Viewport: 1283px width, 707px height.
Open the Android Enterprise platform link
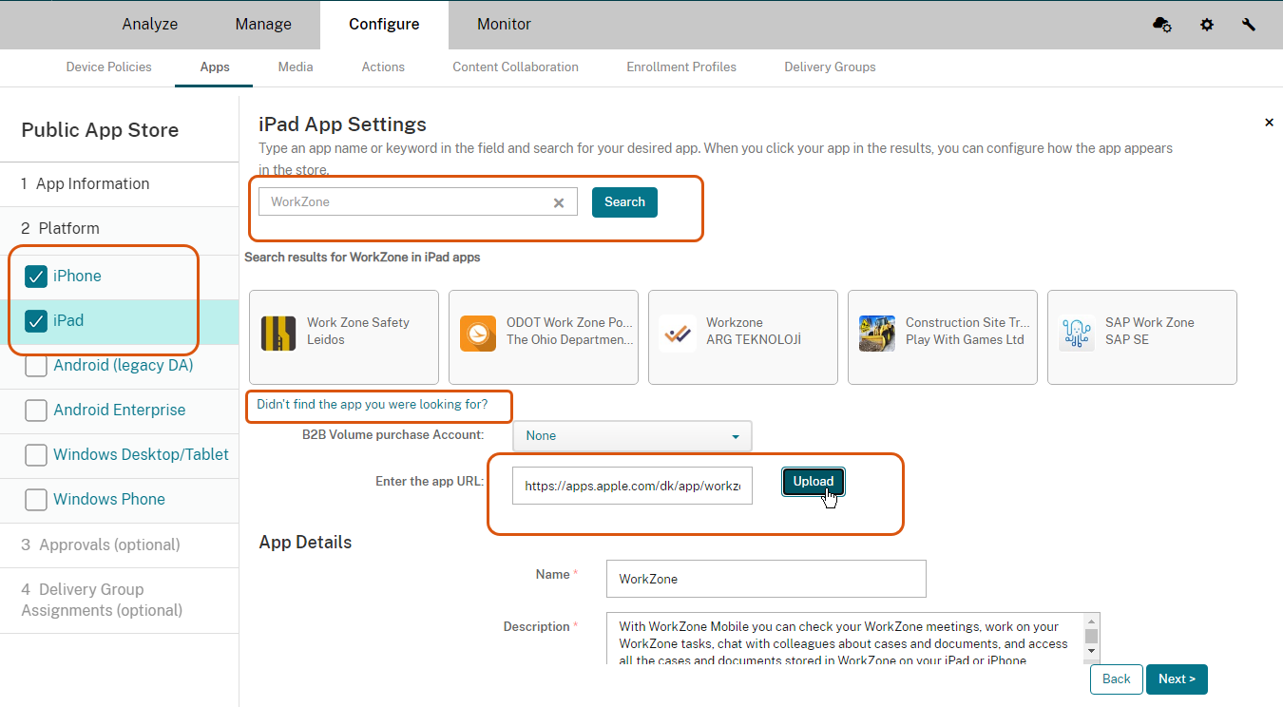(x=120, y=411)
